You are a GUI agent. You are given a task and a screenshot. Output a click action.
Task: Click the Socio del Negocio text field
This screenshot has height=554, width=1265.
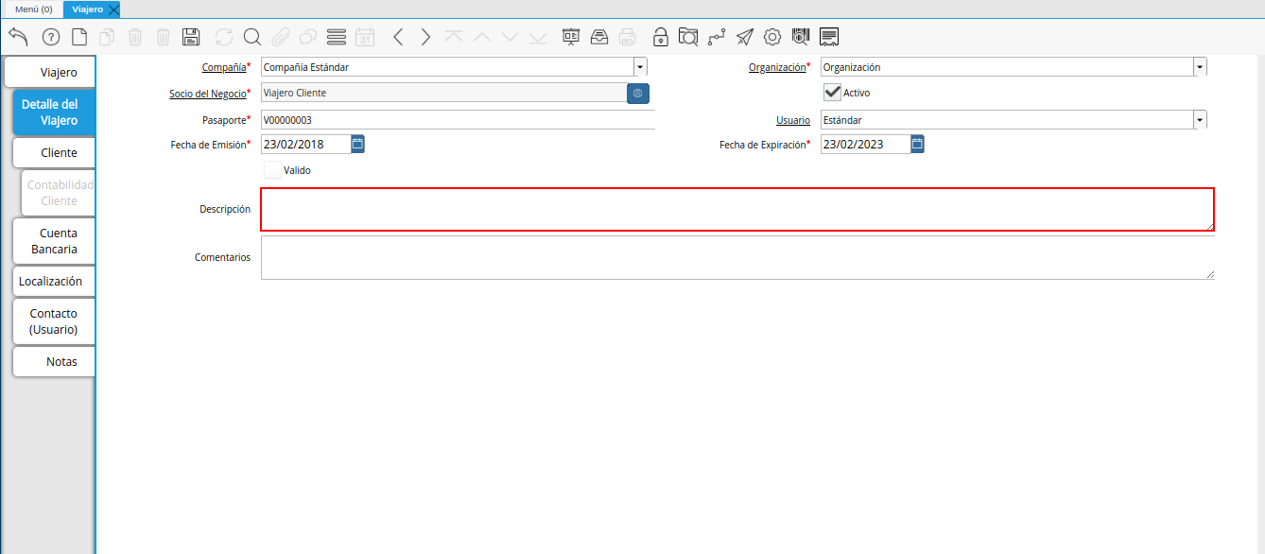tap(443, 94)
